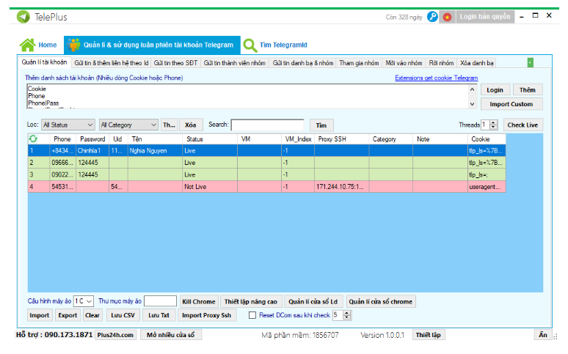
Task: Click the people icon on account management tab
Action: click(x=74, y=45)
